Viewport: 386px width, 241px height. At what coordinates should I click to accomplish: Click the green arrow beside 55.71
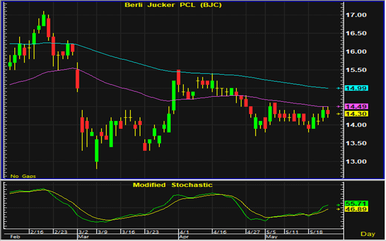pyautogui.click(x=339, y=205)
